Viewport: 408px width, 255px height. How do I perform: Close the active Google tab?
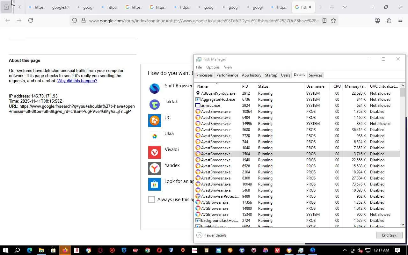[310, 7]
